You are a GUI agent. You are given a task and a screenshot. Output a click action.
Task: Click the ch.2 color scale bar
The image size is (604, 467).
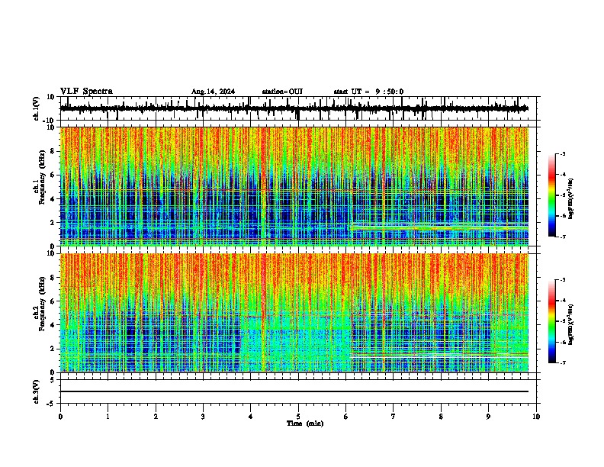tap(552, 321)
